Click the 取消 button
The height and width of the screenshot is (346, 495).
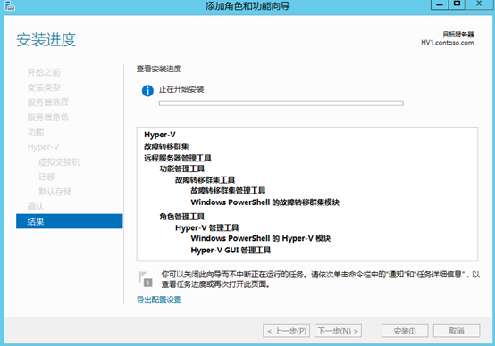click(457, 331)
